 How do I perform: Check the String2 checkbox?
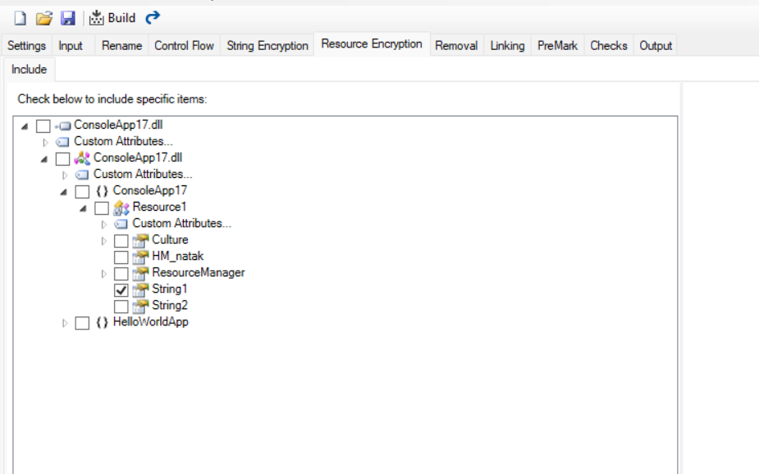[121, 307]
